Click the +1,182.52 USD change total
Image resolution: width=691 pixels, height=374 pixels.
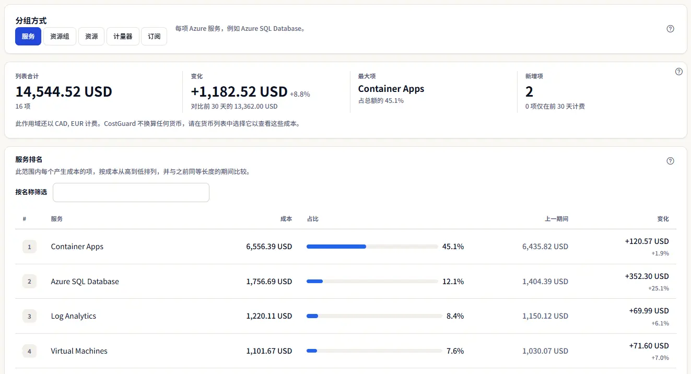tap(239, 92)
